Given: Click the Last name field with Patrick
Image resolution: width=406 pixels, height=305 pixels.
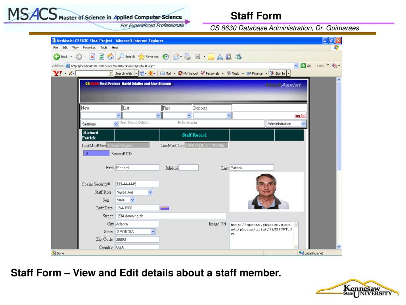Looking at the screenshot, I should click(252, 168).
